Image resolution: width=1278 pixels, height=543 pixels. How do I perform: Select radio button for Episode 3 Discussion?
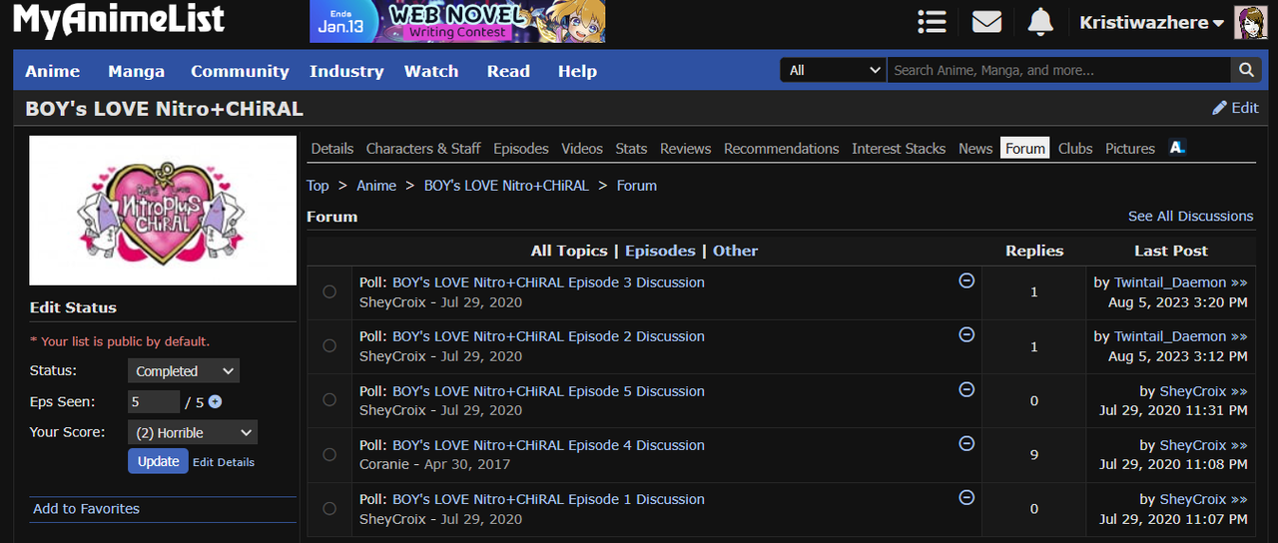(x=329, y=291)
